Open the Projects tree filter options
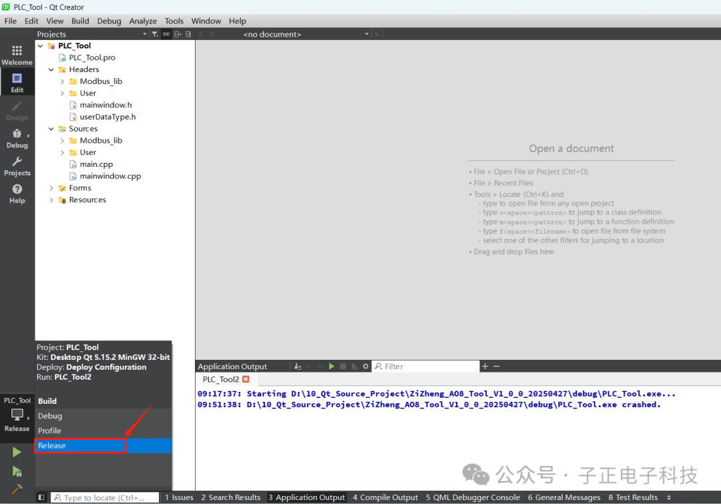The image size is (721, 504). tap(155, 34)
